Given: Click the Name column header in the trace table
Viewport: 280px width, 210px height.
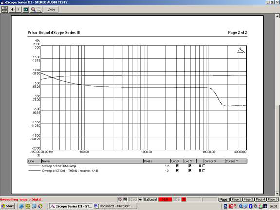Looking at the screenshot, I should pos(93,161).
